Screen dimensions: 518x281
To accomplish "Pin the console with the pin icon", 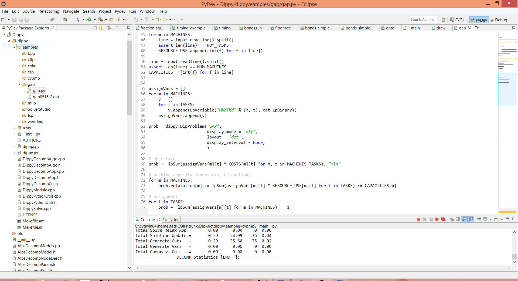I will tap(479, 219).
